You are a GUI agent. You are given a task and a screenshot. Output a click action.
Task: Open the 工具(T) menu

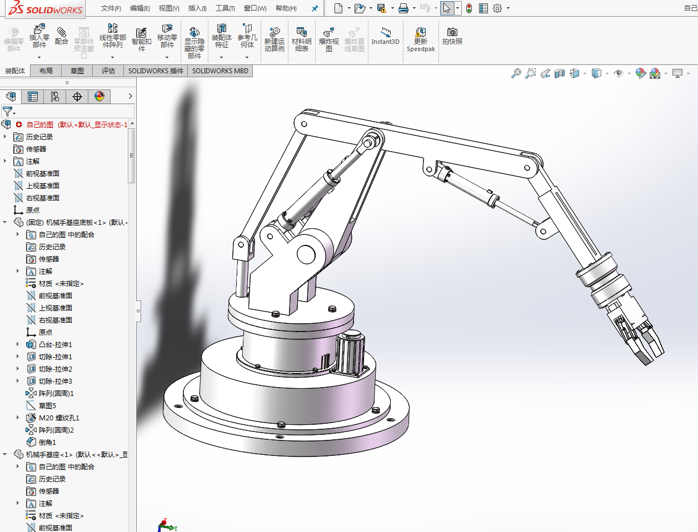point(225,8)
